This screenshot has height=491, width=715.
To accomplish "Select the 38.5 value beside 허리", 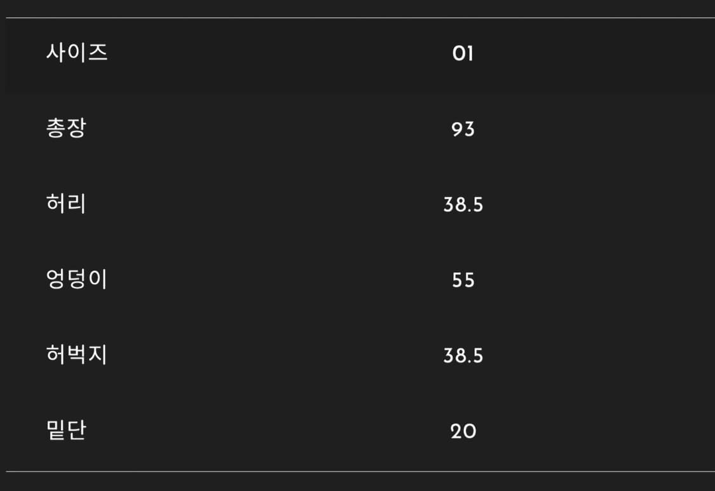I will click(x=463, y=205).
